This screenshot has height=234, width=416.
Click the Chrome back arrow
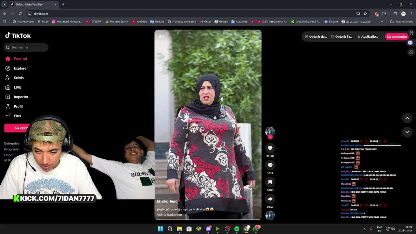point(5,14)
